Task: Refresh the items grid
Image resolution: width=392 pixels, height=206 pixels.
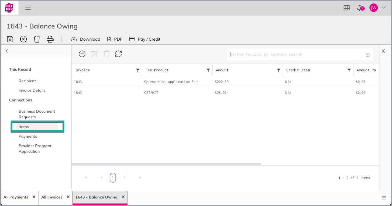Action: point(118,54)
